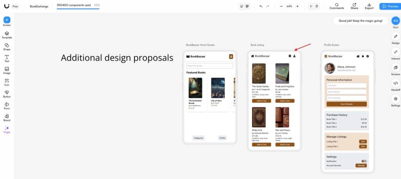This screenshot has width=401, height=179.
Task: Click the Email Address input field
Action: tap(347, 92)
